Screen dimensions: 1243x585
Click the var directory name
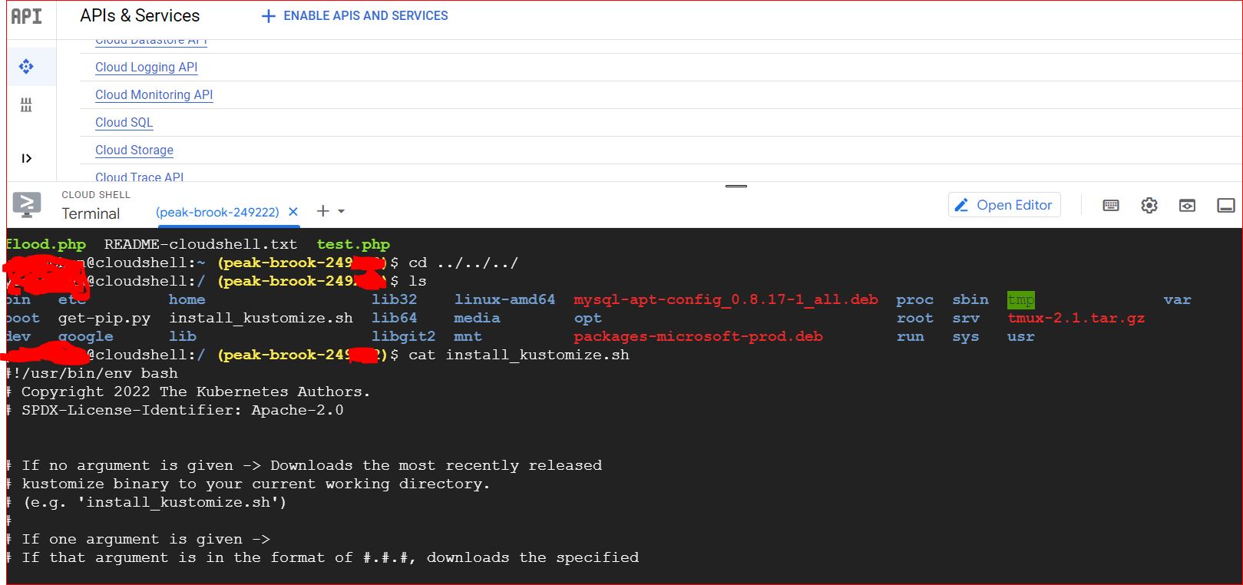1177,299
